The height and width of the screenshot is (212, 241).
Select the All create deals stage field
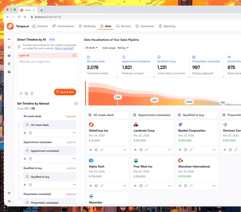coord(50,125)
